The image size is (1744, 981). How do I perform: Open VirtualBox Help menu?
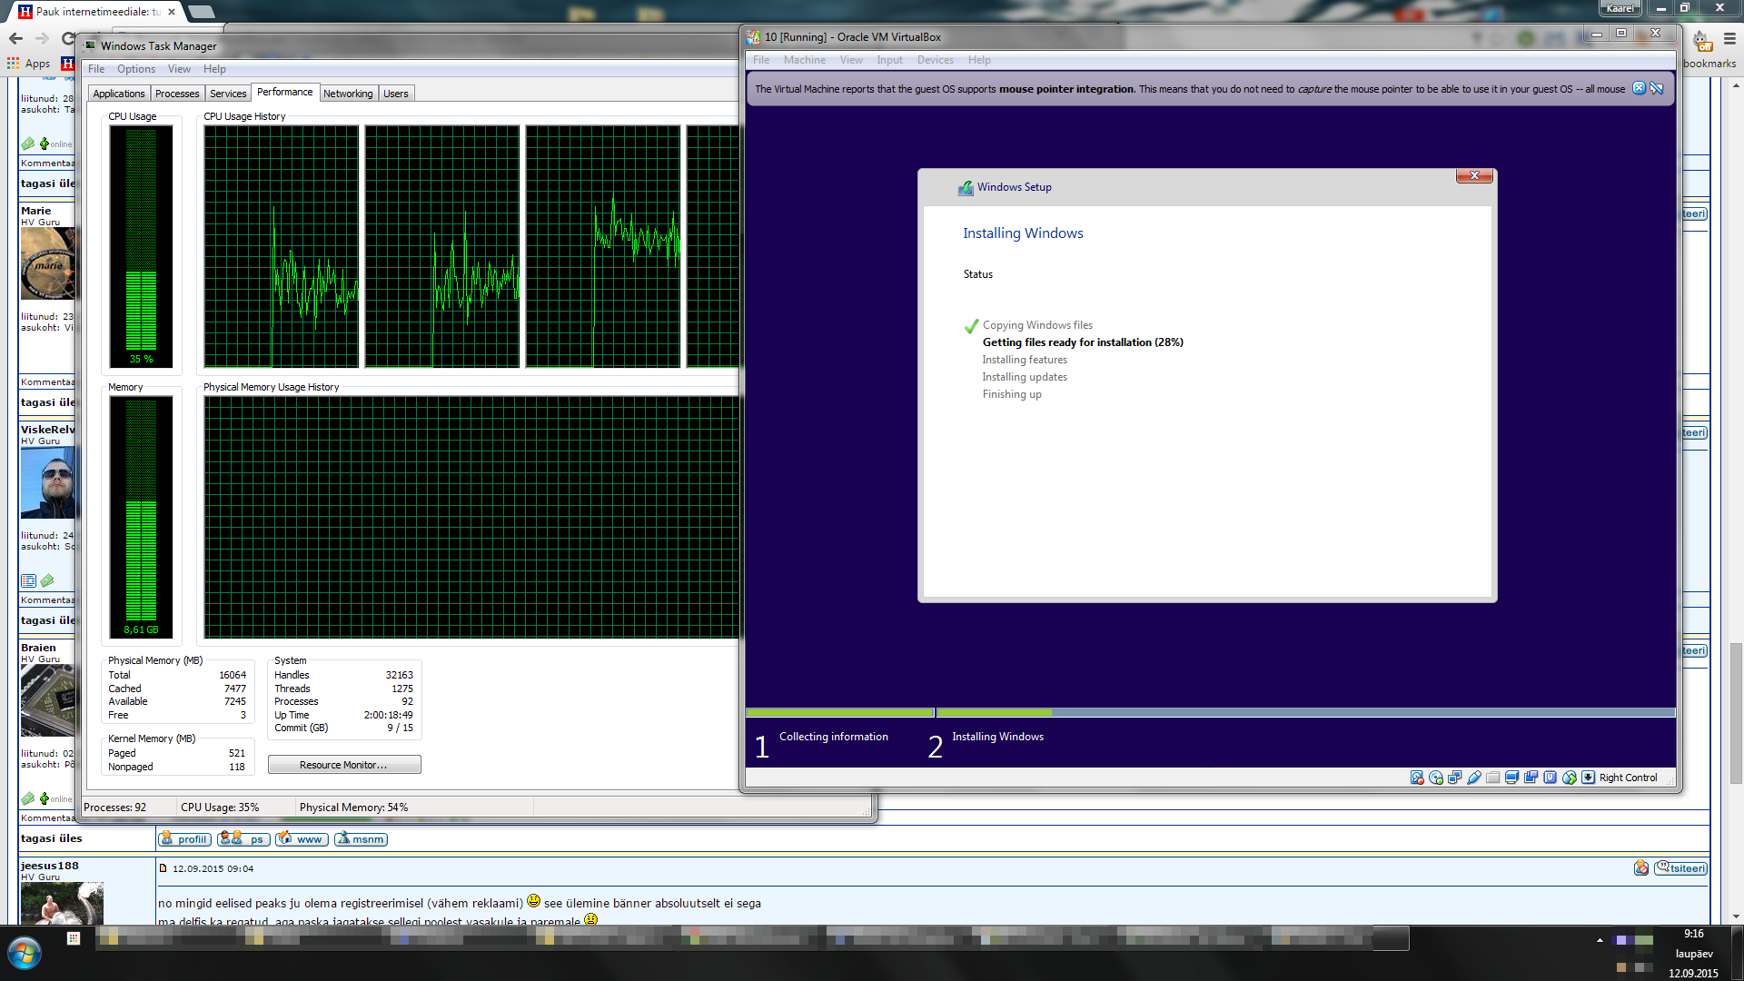click(x=979, y=60)
